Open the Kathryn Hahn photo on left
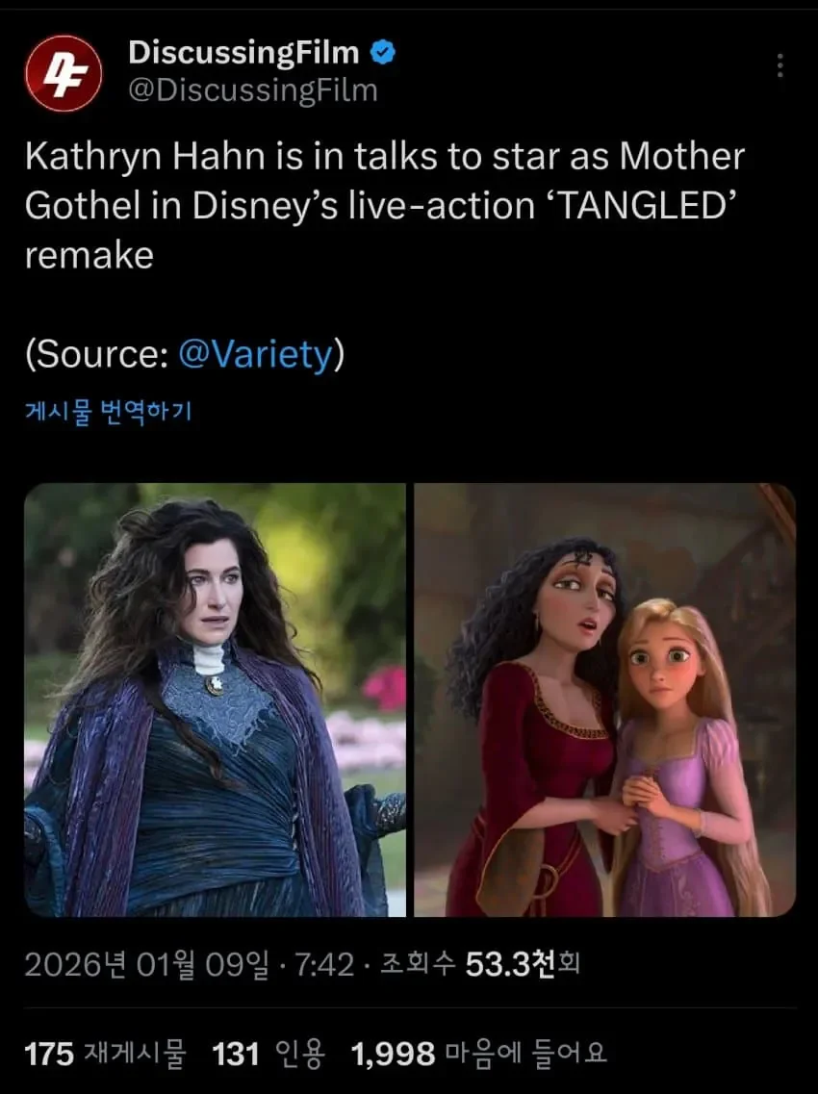The width and height of the screenshot is (818, 1094). click(x=215, y=700)
